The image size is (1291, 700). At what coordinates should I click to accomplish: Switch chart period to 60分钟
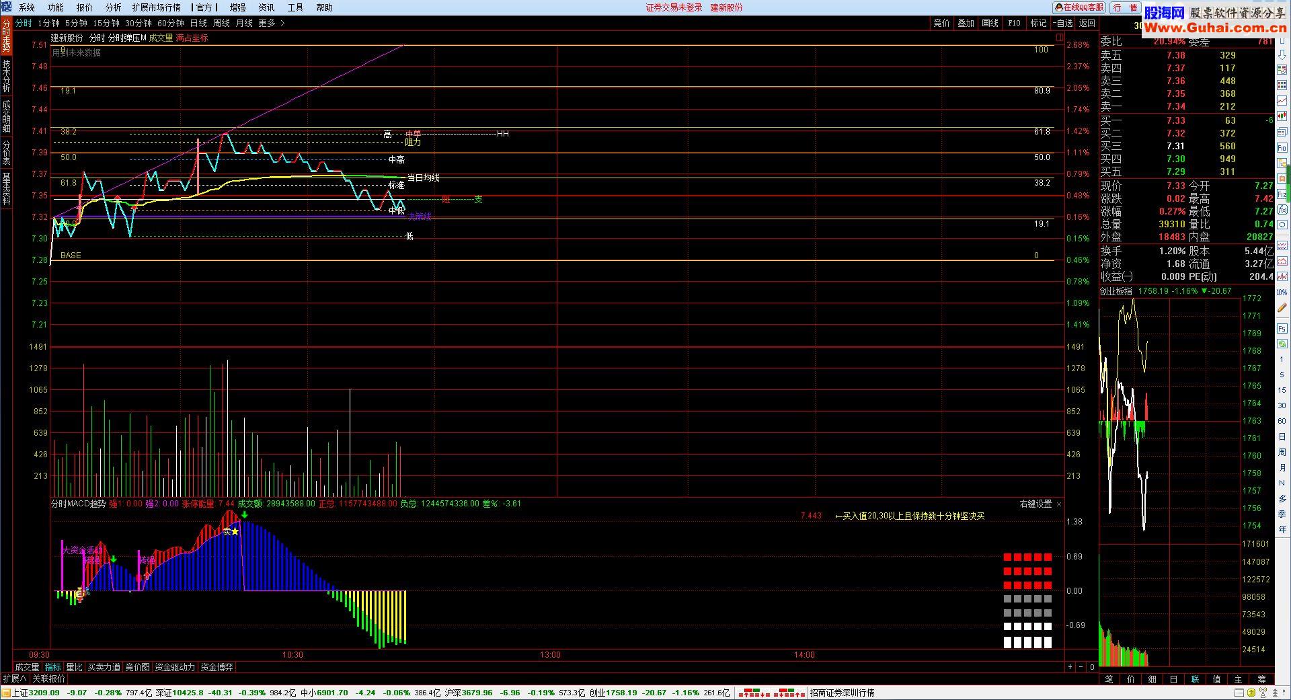coord(170,23)
